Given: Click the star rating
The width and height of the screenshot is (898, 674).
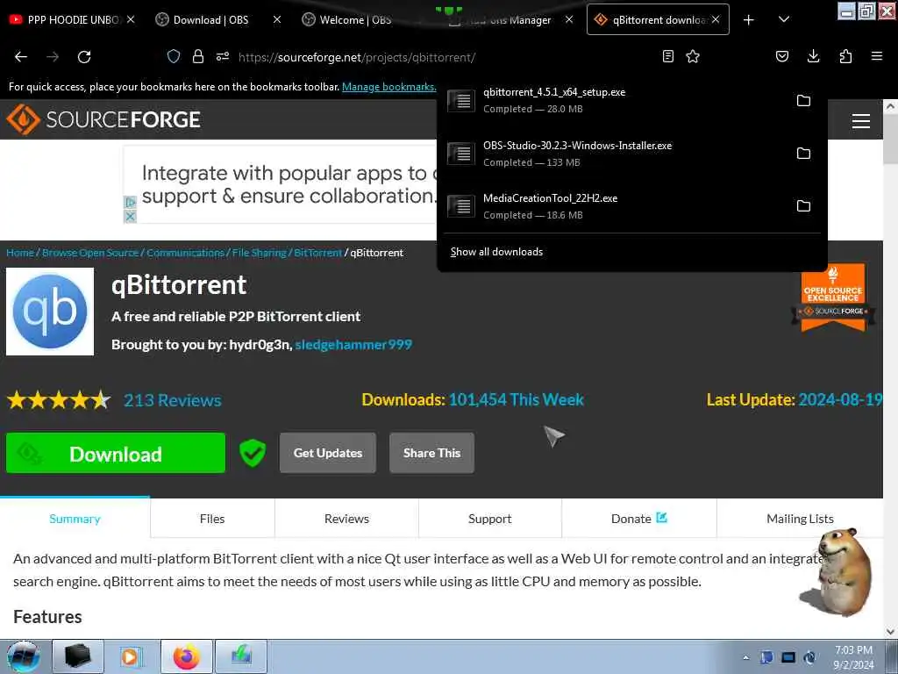Looking at the screenshot, I should coord(59,399).
